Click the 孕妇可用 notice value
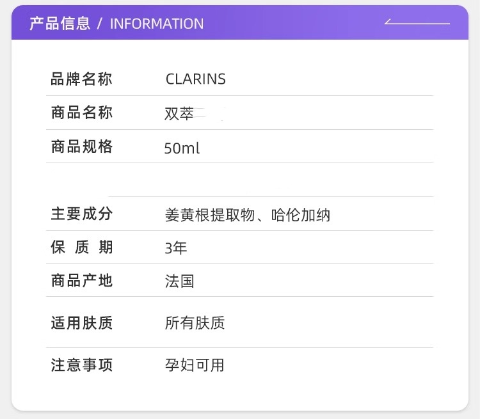 point(195,365)
